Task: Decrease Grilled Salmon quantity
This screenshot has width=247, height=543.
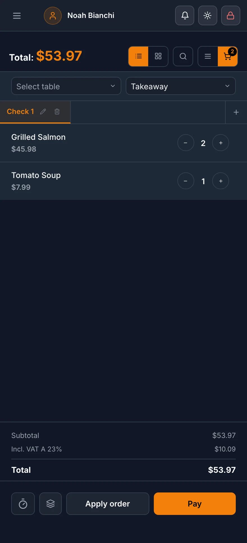Action: click(x=186, y=143)
